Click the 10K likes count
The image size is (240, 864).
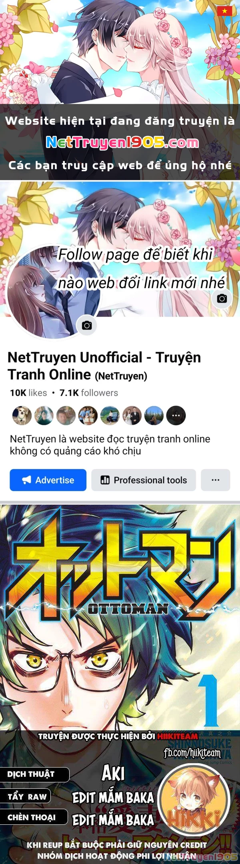click(x=28, y=393)
